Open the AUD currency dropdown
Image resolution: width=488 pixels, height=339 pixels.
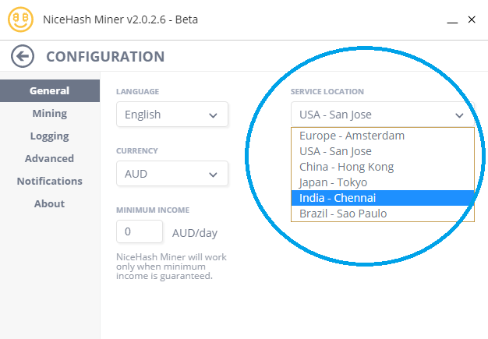pos(172,174)
